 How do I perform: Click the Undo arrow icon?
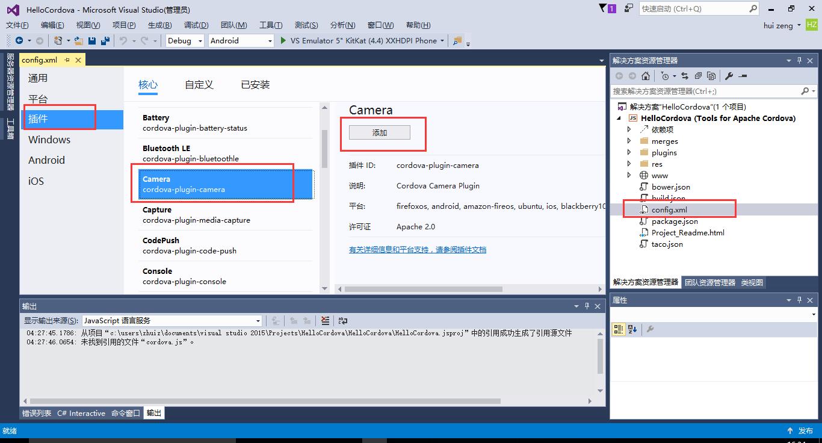pyautogui.click(x=123, y=40)
